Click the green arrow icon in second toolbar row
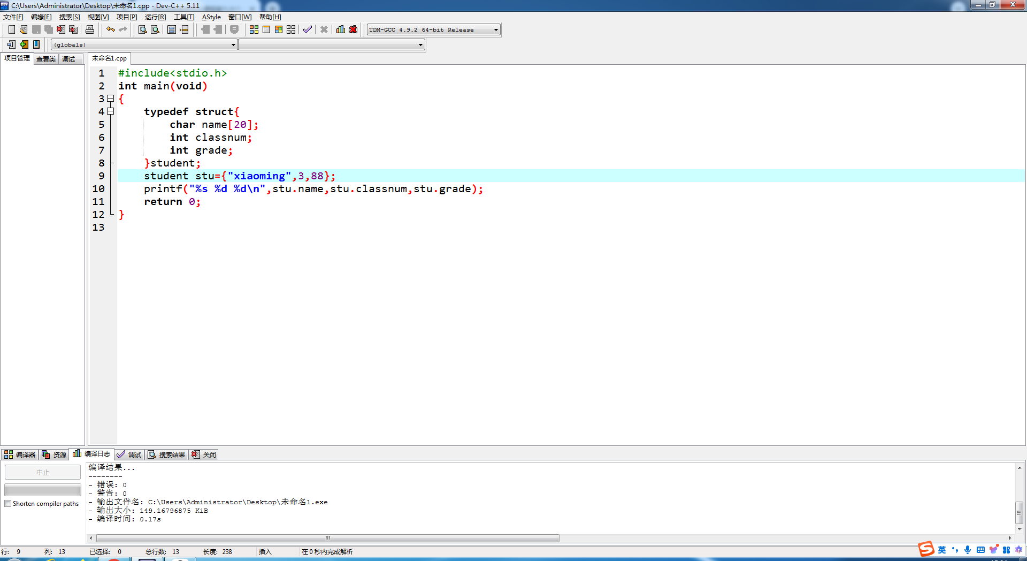Image resolution: width=1027 pixels, height=561 pixels. (24, 44)
